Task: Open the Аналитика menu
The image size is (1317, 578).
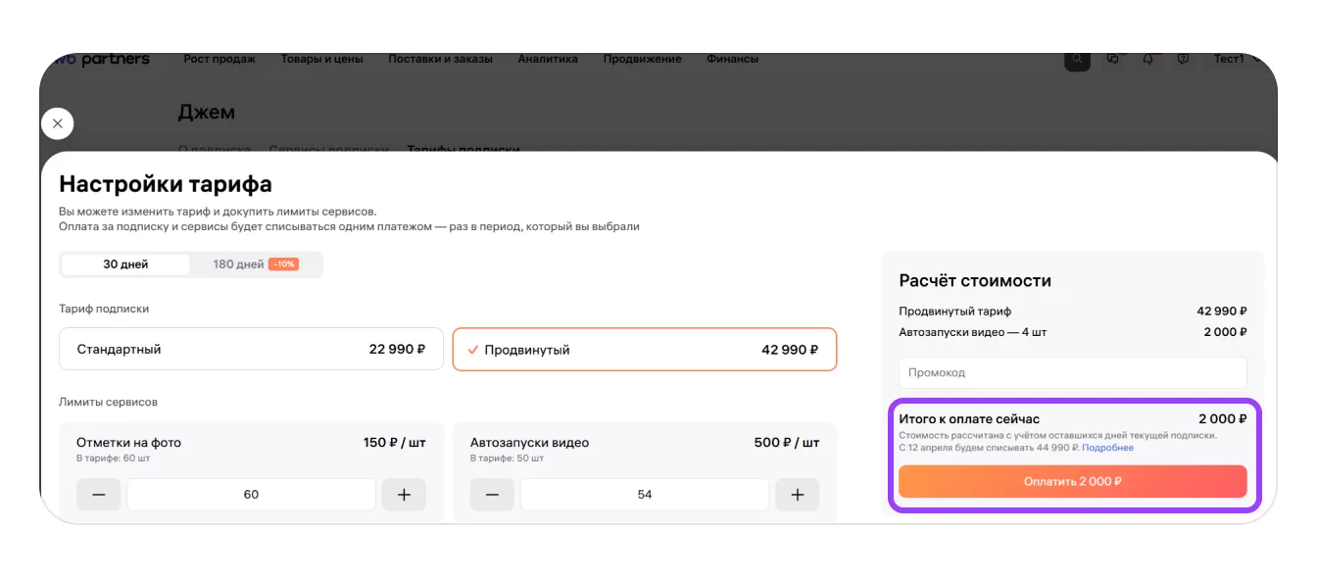Action: (547, 60)
